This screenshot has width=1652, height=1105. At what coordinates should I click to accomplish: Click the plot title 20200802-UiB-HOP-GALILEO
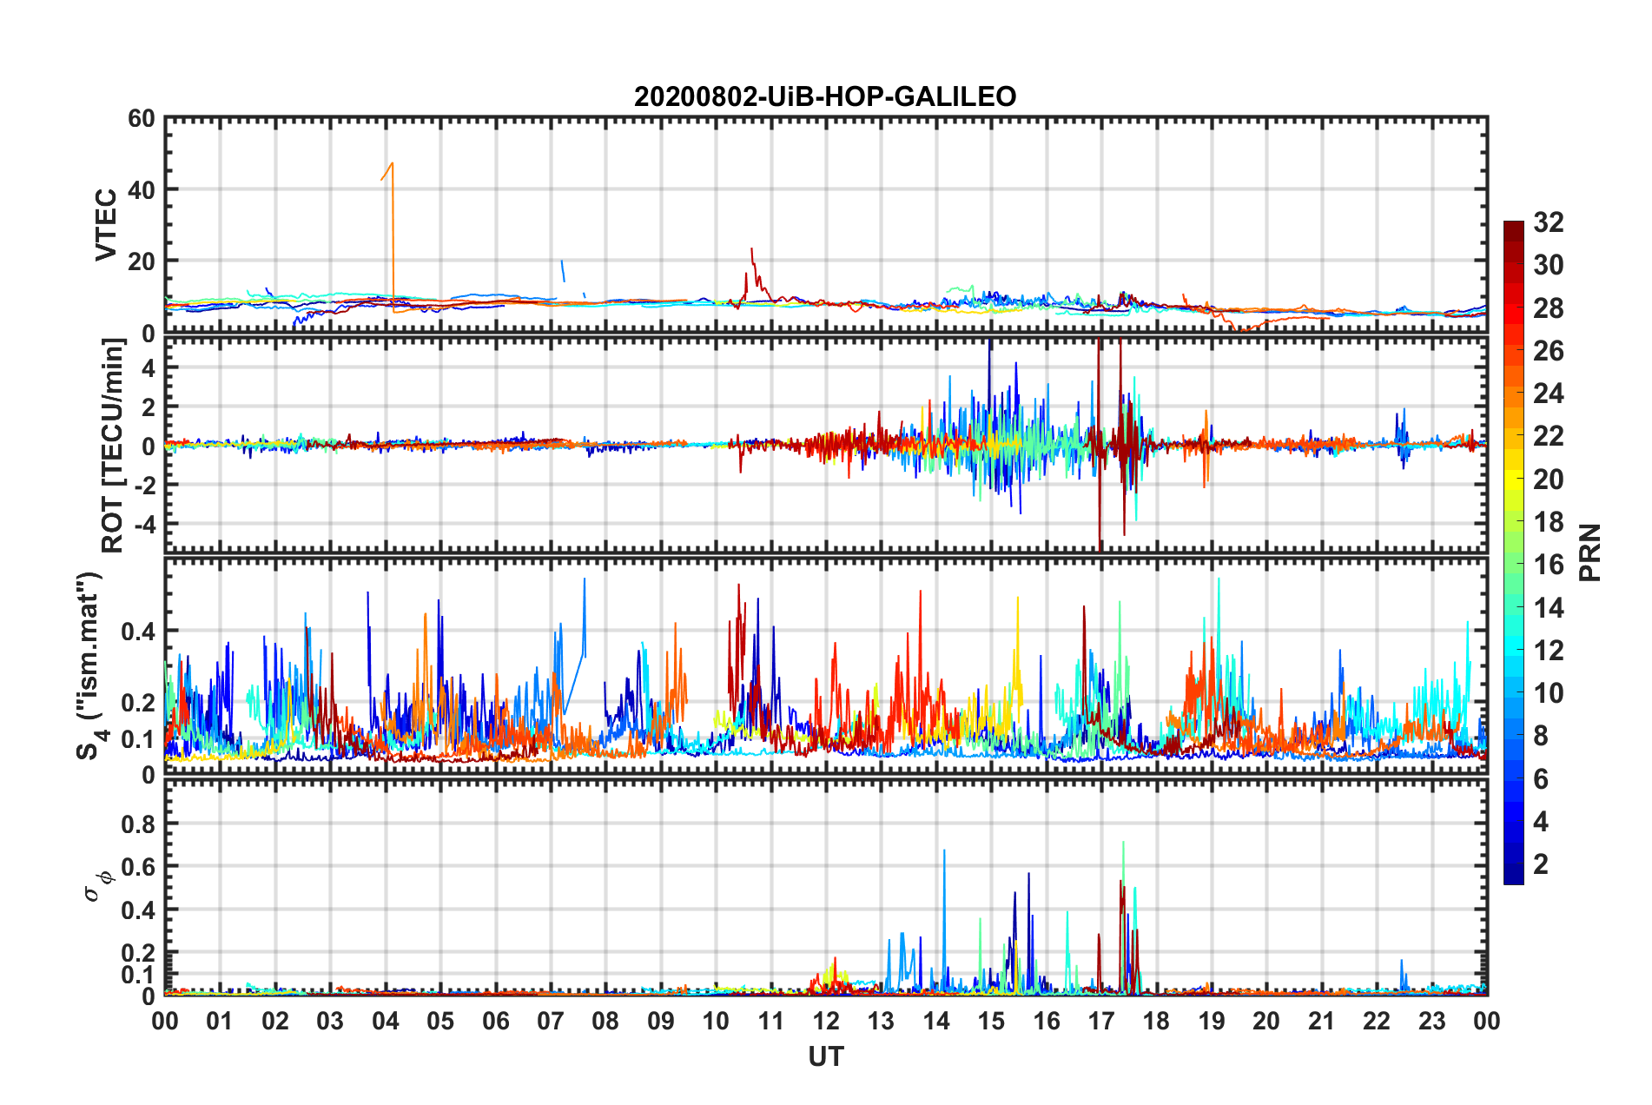[x=825, y=96]
